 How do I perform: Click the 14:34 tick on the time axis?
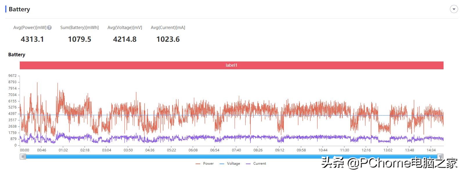[x=431, y=150]
